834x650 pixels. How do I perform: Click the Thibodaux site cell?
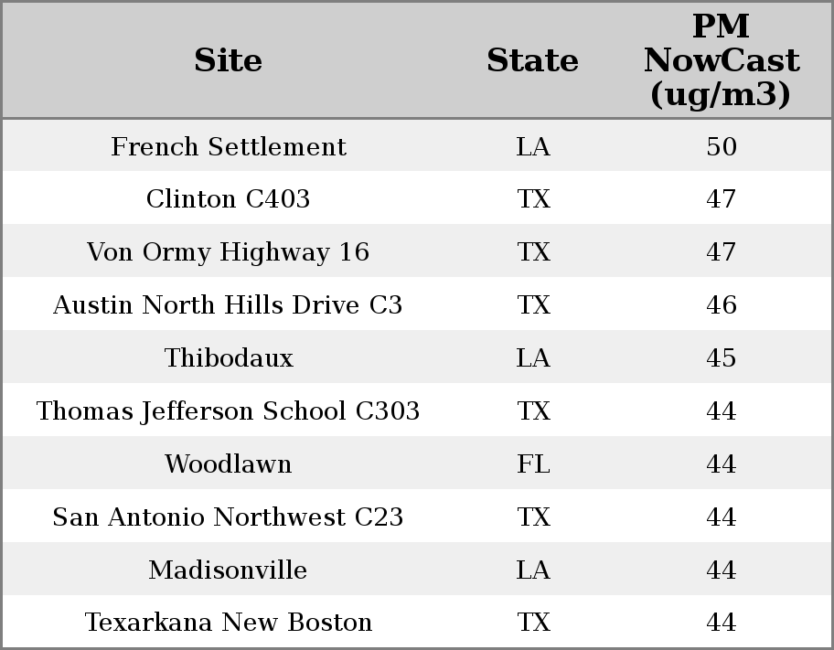229,358
